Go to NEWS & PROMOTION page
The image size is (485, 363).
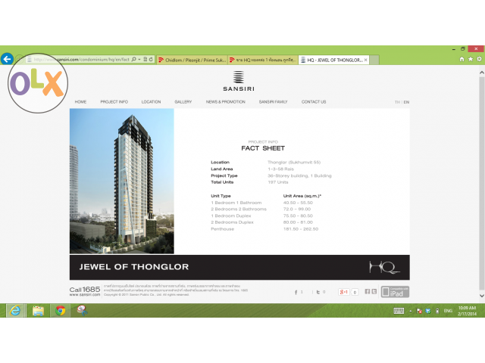click(x=225, y=101)
